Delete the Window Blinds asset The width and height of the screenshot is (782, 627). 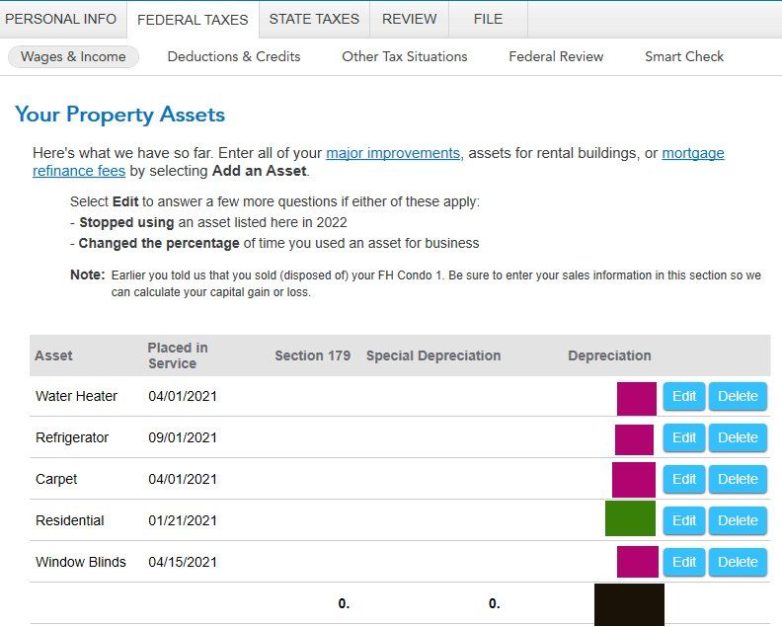click(x=738, y=562)
